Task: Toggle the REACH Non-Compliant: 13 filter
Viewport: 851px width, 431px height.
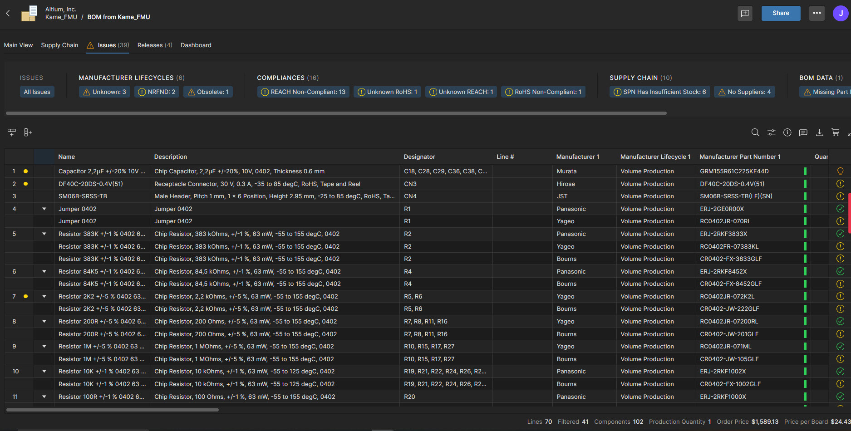Action: click(x=303, y=92)
